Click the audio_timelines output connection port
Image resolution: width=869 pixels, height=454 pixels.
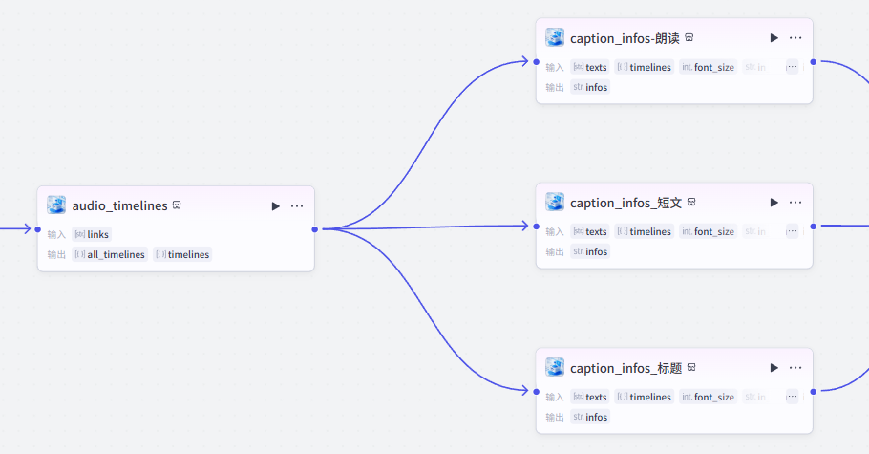click(314, 229)
